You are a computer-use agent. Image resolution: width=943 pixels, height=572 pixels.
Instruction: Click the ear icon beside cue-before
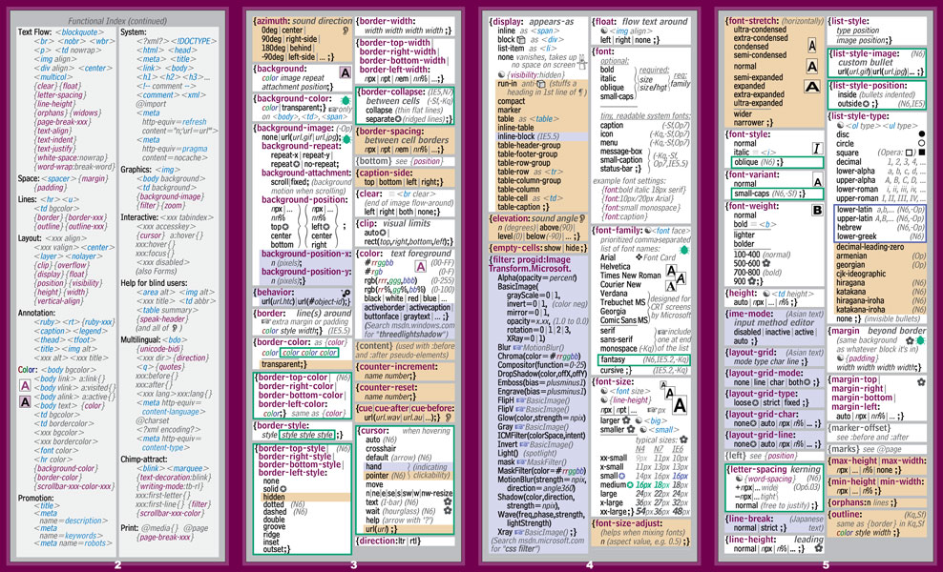[x=449, y=418]
